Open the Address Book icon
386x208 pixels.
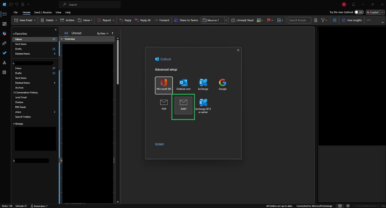[316, 20]
